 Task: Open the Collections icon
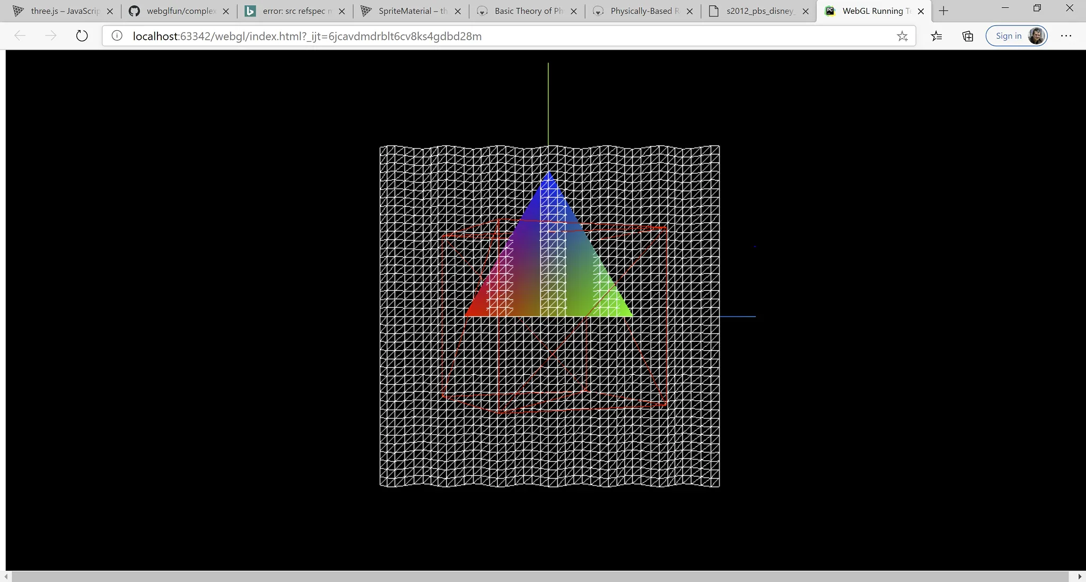point(968,36)
